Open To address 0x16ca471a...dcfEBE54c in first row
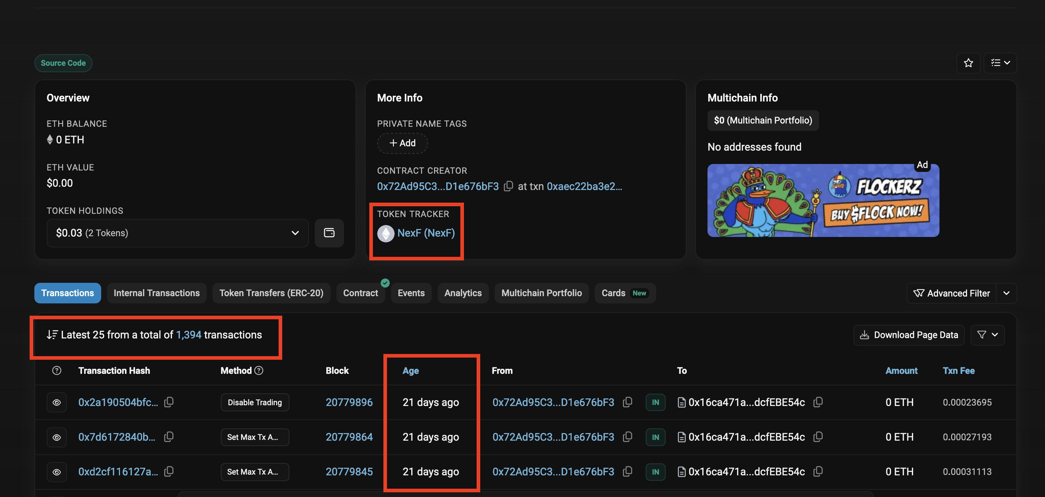 pos(747,402)
